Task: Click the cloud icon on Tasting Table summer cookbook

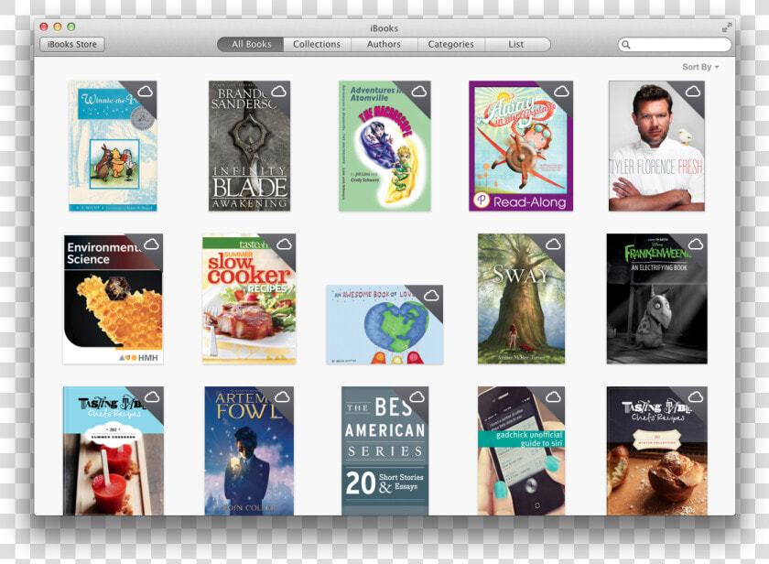Action: [x=152, y=396]
